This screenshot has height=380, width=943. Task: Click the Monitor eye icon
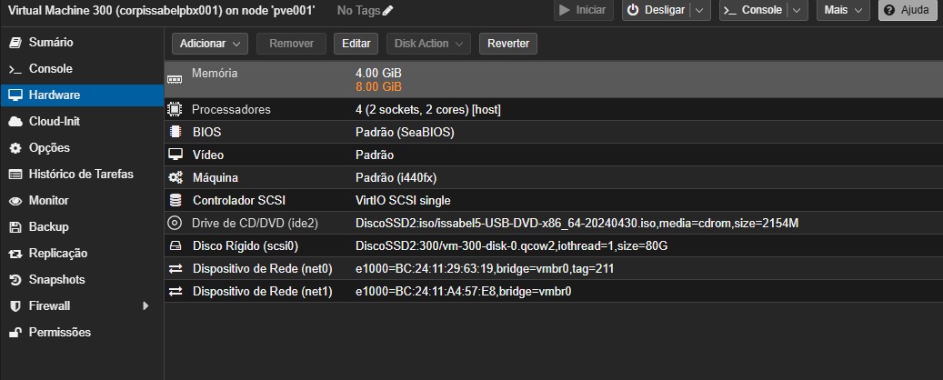point(15,201)
